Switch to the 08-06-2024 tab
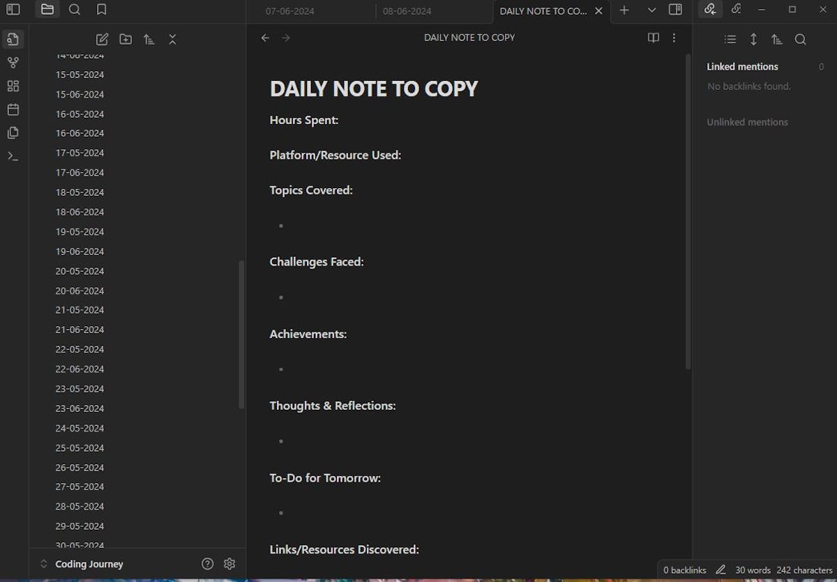Screen dimensions: 837x582 coord(407,11)
